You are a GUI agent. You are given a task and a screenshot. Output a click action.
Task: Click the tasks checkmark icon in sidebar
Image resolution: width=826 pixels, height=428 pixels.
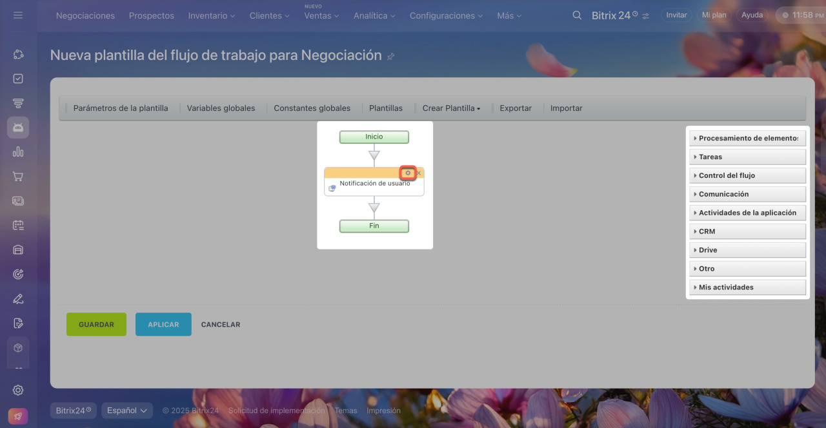click(18, 79)
